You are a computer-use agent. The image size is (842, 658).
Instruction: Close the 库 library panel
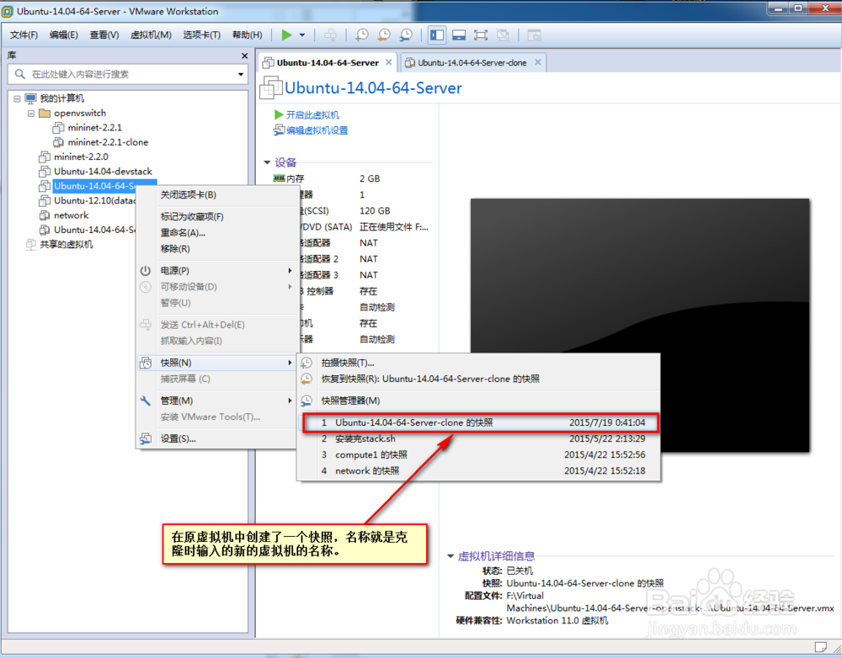(245, 56)
